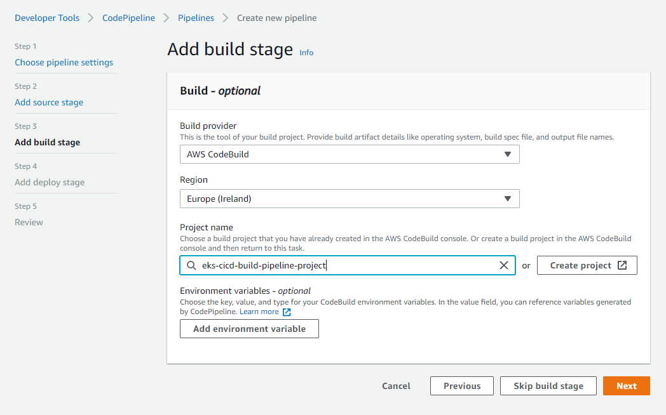The height and width of the screenshot is (415, 666).
Task: Go to Developer Tools breadcrumb
Action: point(47,18)
